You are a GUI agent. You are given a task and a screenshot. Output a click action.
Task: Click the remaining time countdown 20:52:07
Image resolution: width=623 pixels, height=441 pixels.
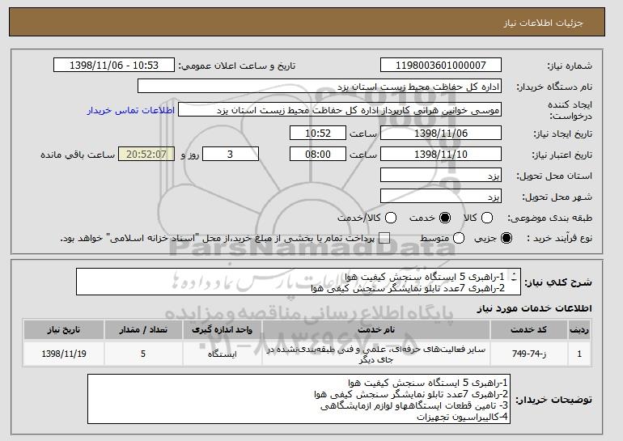[146, 155]
